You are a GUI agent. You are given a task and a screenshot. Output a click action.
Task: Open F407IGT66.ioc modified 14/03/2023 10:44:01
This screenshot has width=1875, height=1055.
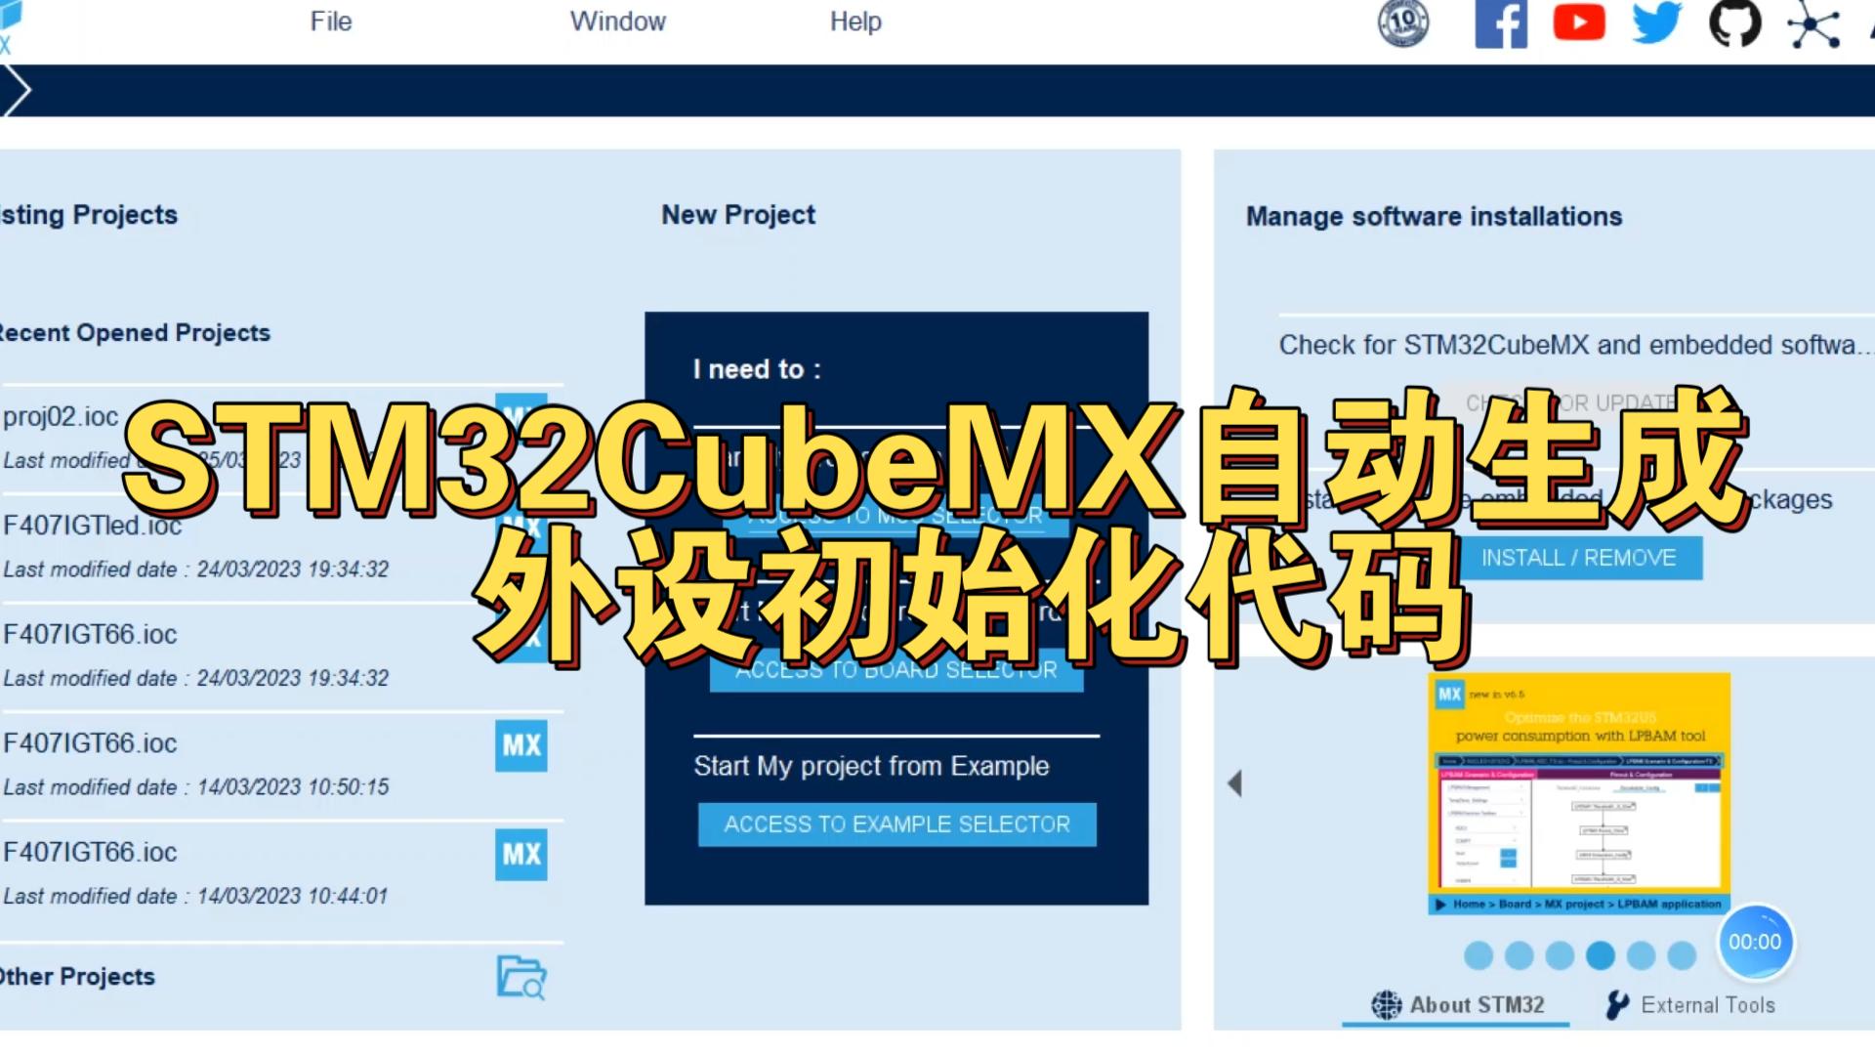(281, 873)
